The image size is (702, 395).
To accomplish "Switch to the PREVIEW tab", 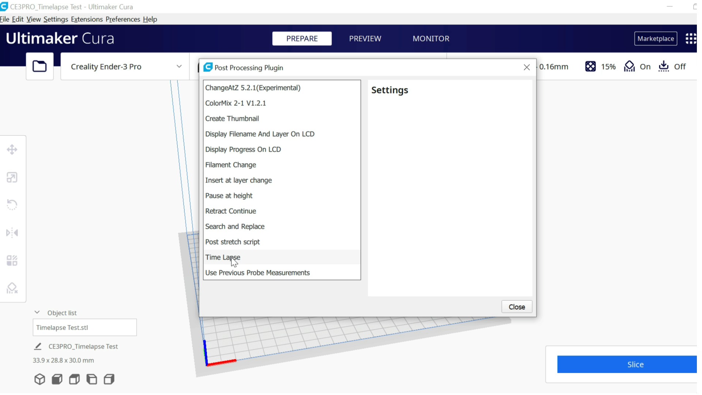I will pos(365,38).
